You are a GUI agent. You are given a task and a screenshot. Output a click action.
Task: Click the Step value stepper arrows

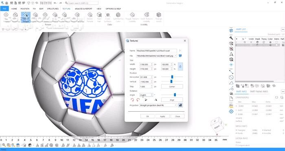pyautogui.click(x=152, y=86)
